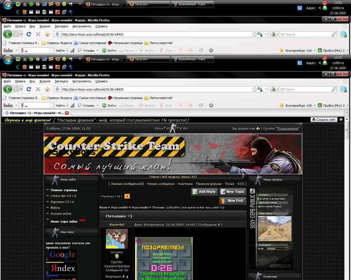The image size is (351, 280).
Task: Click the purple flower icon in the game
Action: click(x=139, y=240)
